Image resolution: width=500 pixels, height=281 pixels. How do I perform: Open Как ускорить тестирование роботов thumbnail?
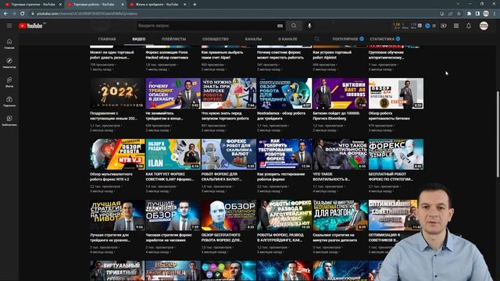click(284, 155)
